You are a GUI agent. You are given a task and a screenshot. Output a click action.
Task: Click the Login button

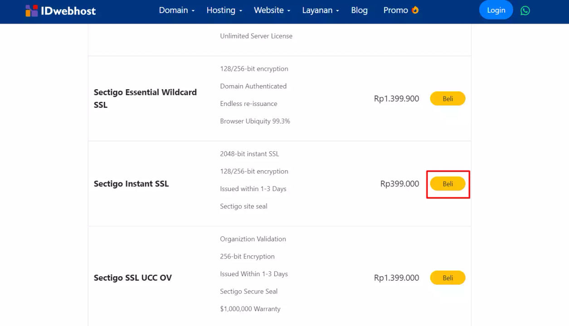click(496, 10)
